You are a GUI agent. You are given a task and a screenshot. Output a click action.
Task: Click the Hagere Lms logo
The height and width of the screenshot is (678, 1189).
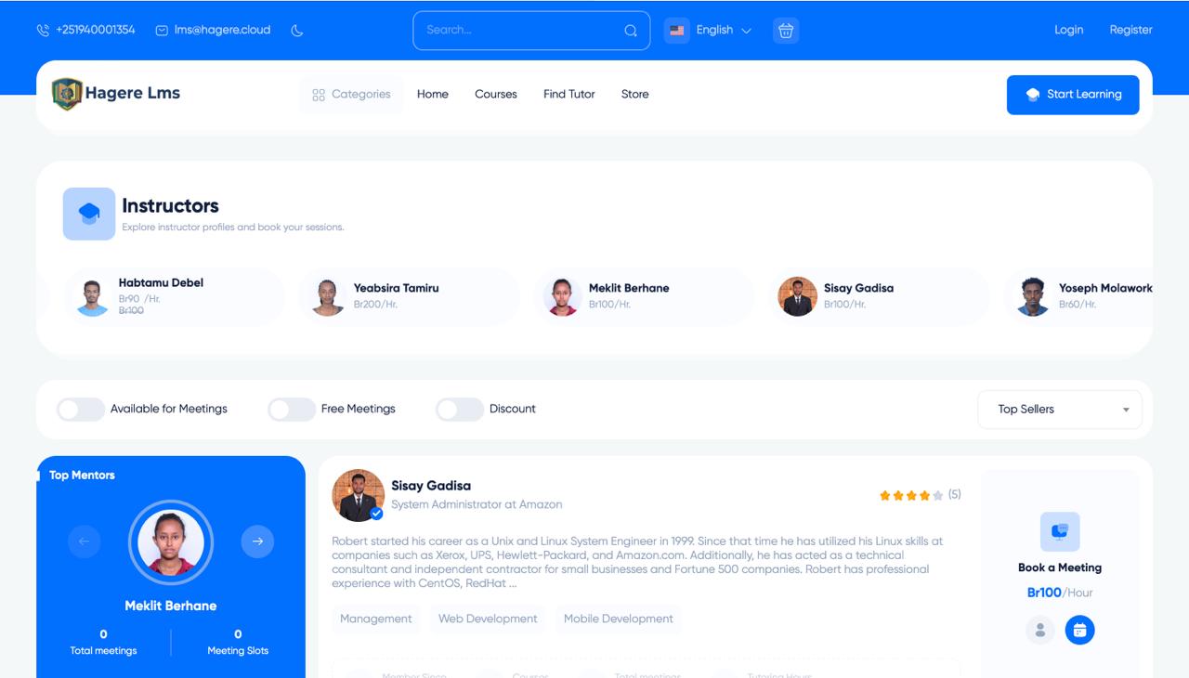coord(116,94)
